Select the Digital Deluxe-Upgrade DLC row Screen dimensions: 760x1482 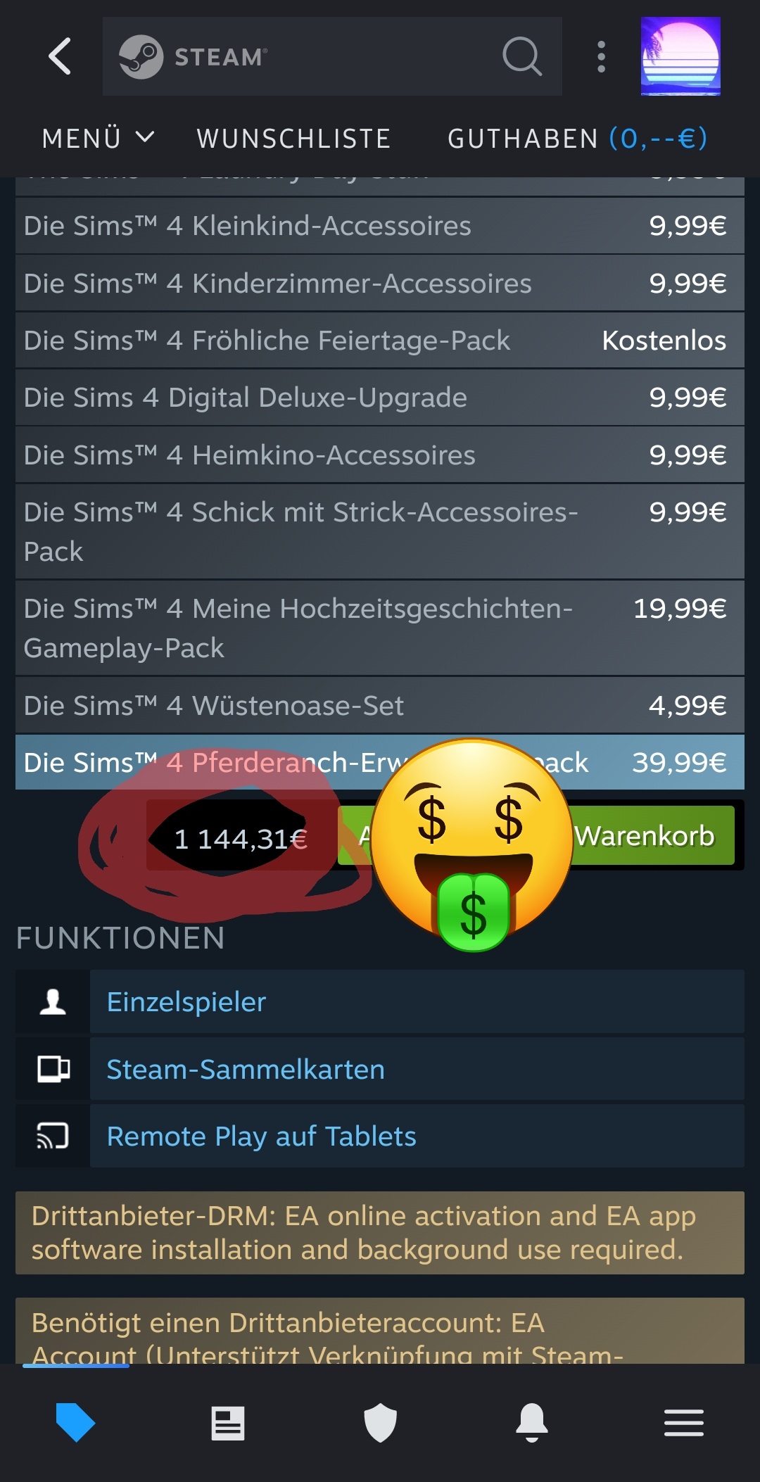click(380, 398)
